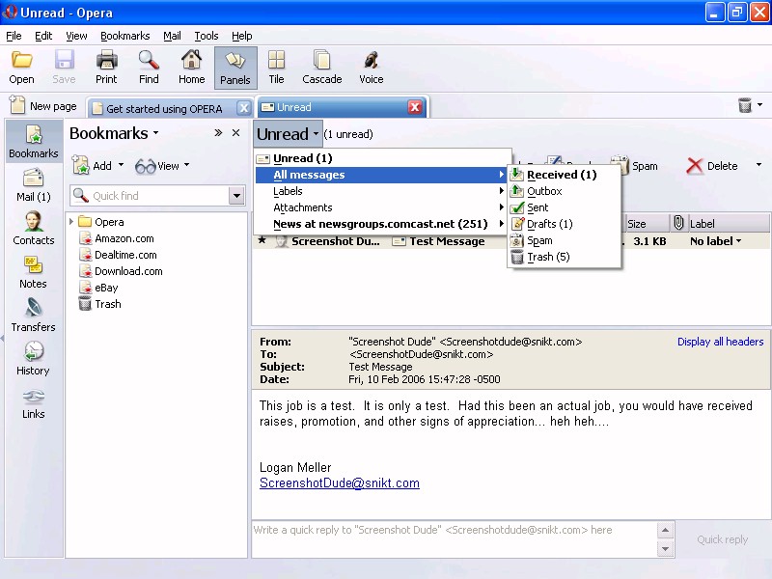Click the Print toolbar icon
This screenshot has width=772, height=579.
106,68
